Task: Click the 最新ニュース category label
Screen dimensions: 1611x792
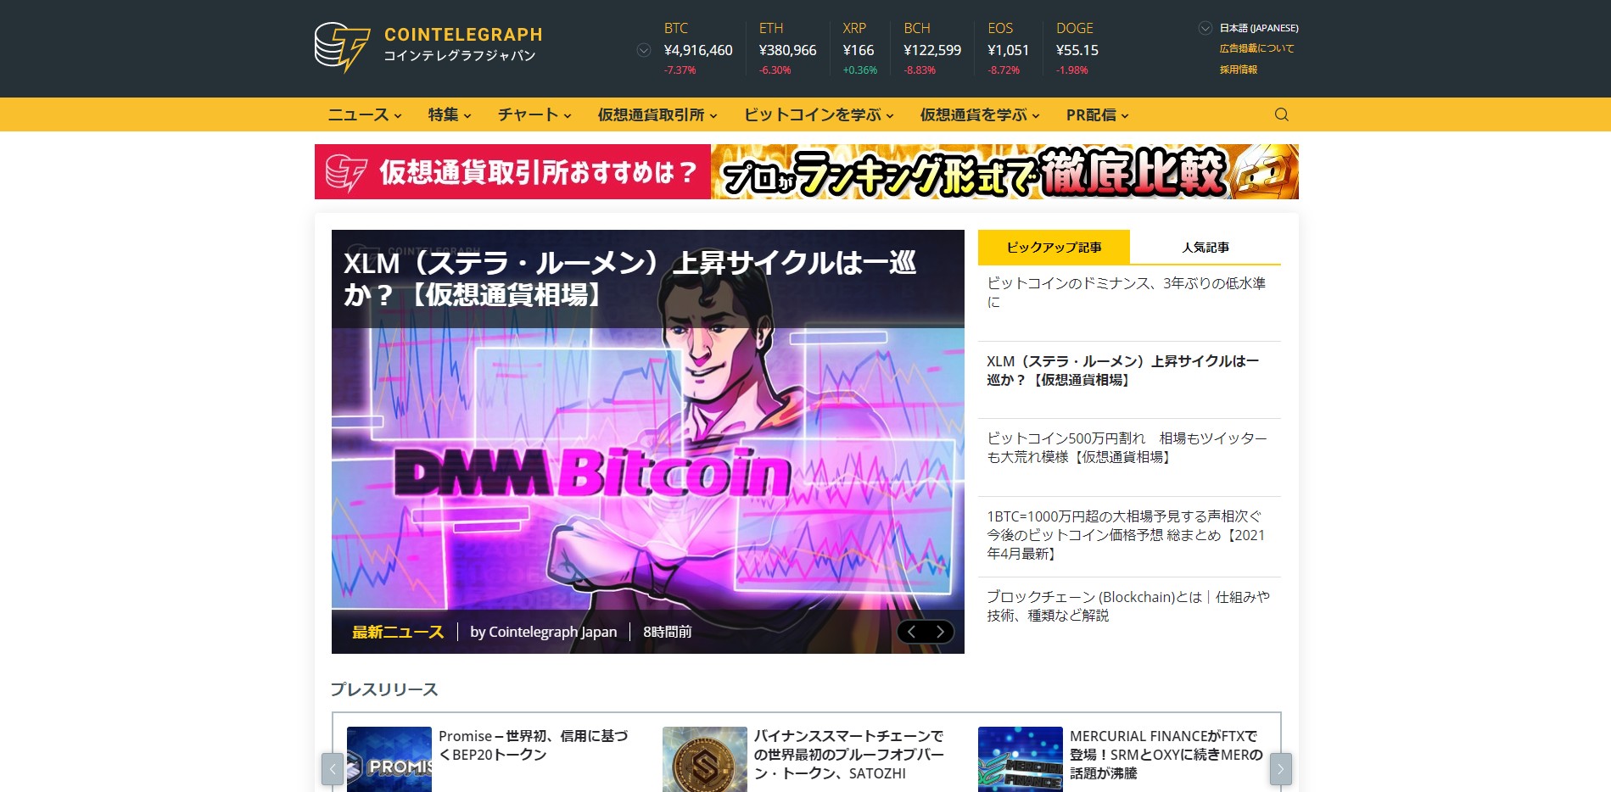Action: [x=398, y=632]
